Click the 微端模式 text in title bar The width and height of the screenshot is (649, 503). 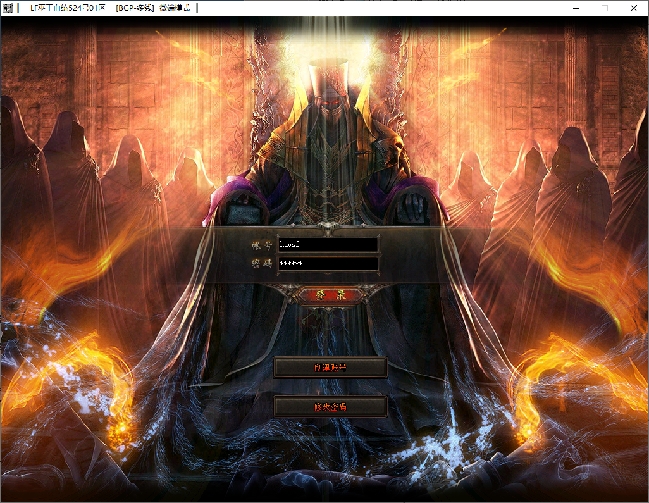coord(175,8)
